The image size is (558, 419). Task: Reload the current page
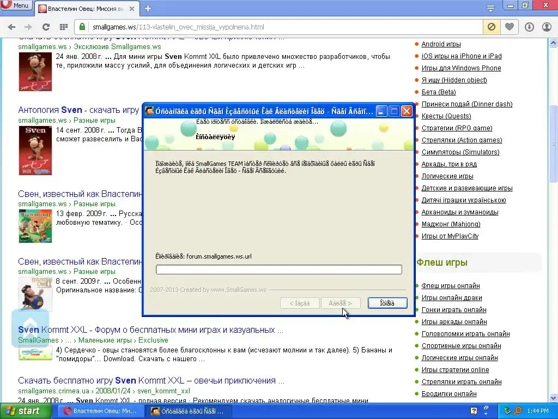46,27
